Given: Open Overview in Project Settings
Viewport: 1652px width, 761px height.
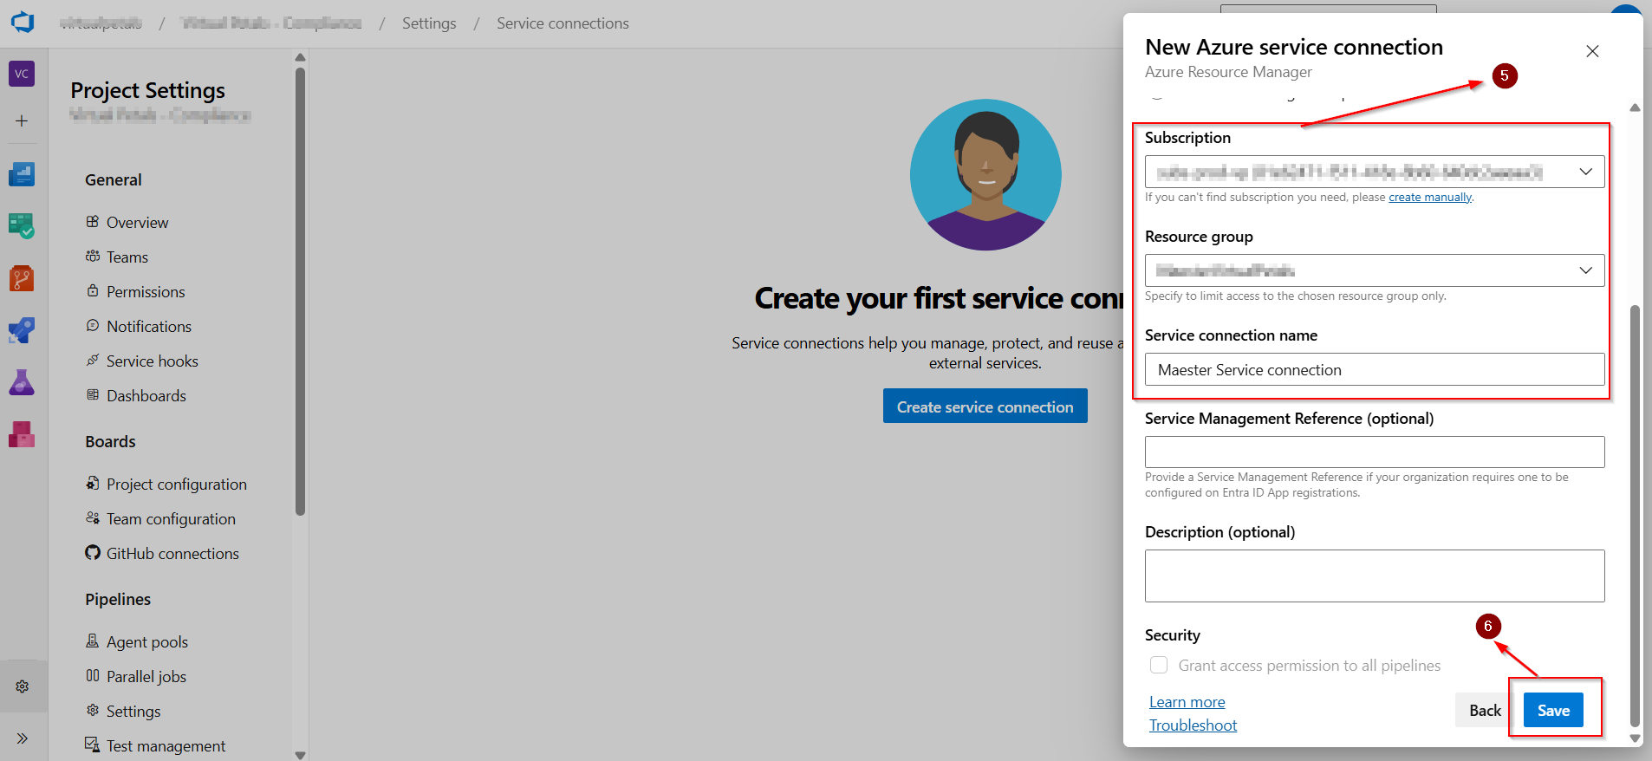Looking at the screenshot, I should click(x=137, y=223).
